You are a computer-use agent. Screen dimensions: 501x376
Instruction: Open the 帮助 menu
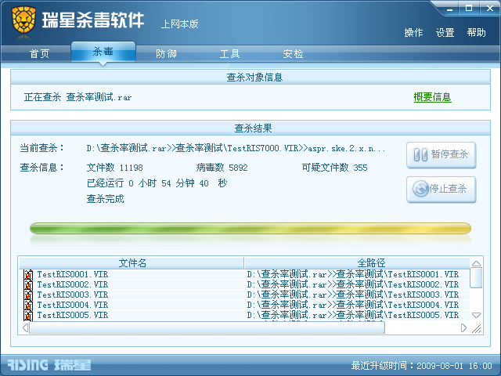point(476,32)
